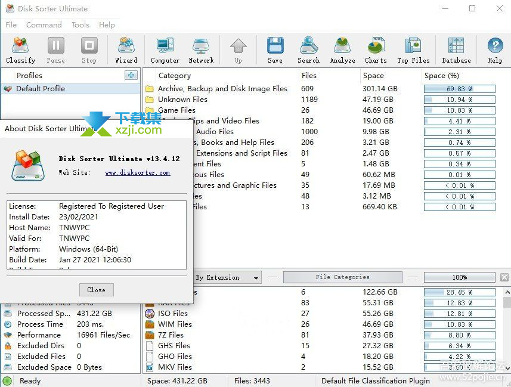
Task: Close the About dialog
Action: coord(97,290)
